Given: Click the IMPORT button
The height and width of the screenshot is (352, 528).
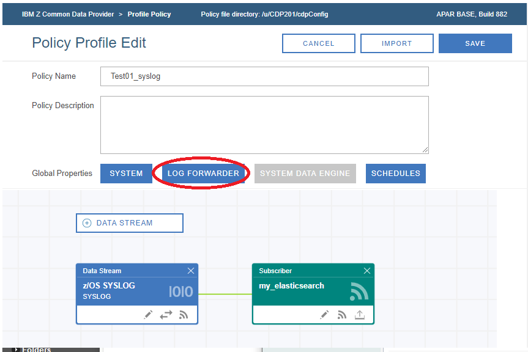Looking at the screenshot, I should coord(396,43).
